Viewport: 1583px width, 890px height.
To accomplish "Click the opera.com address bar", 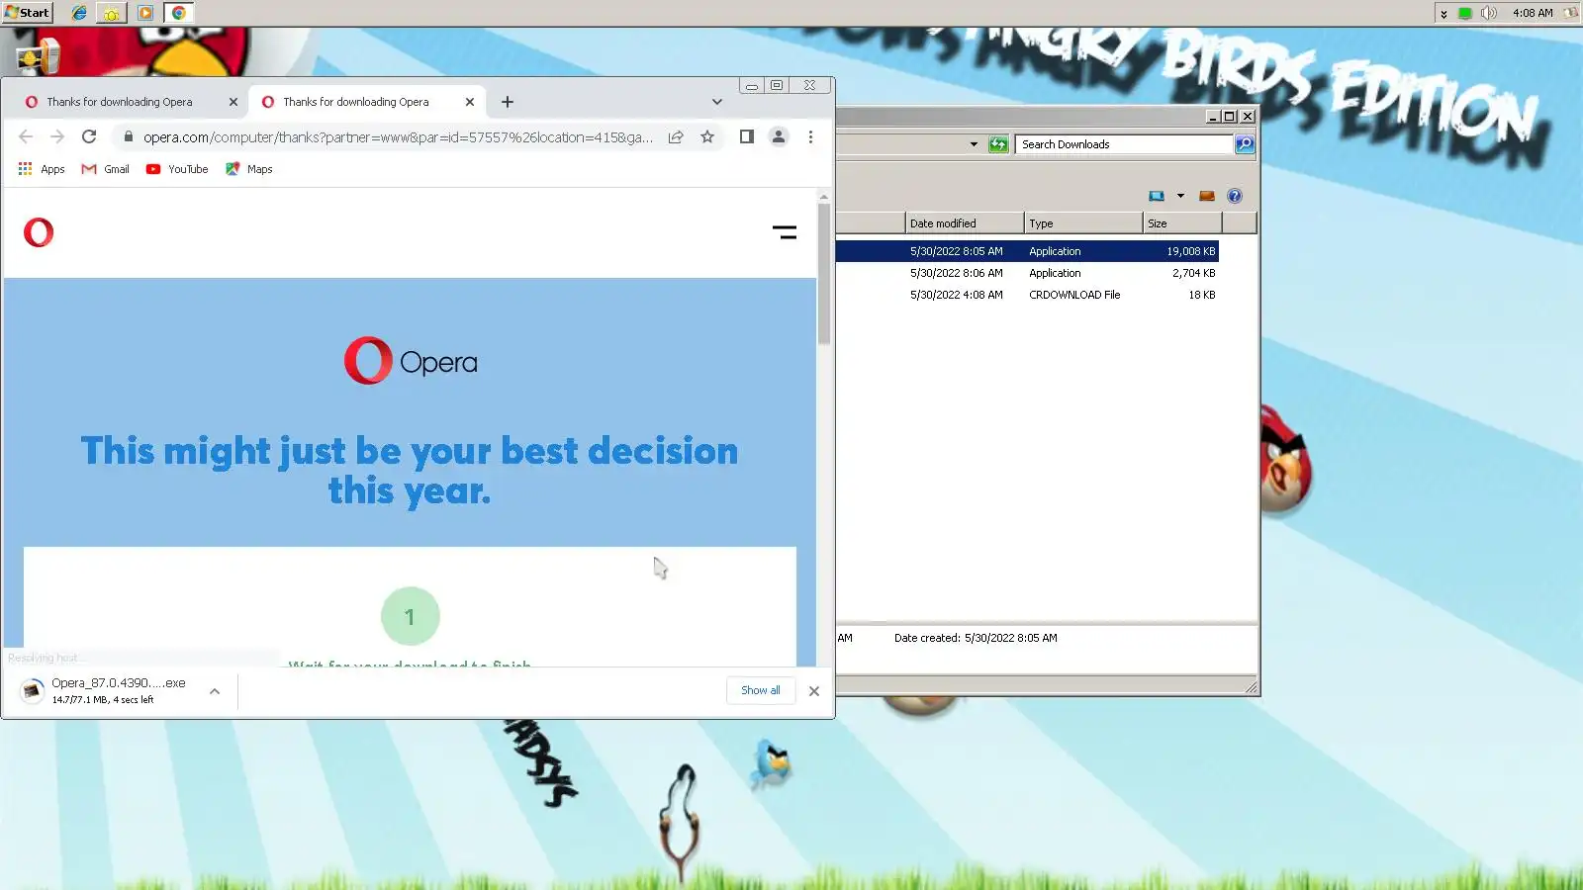I will 398,137.
